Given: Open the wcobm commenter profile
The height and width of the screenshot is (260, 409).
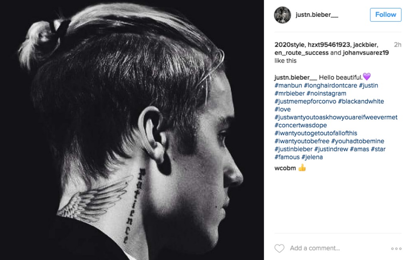Looking at the screenshot, I should 285,168.
